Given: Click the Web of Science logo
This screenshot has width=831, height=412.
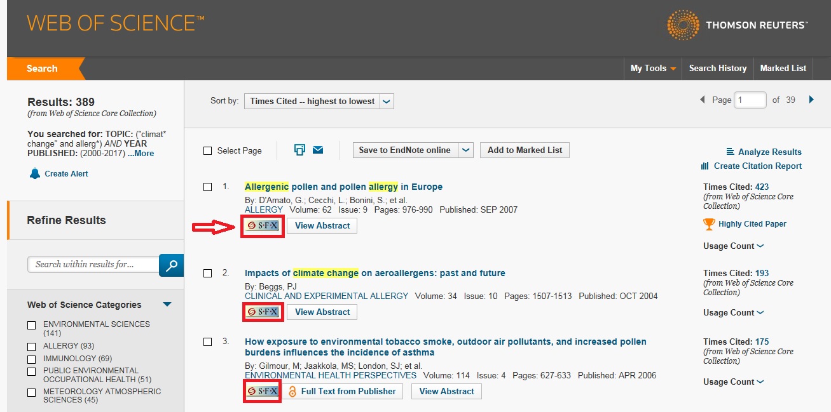Looking at the screenshot, I should [116, 24].
